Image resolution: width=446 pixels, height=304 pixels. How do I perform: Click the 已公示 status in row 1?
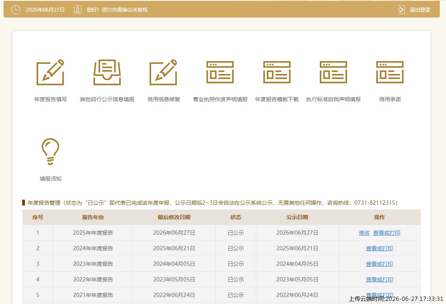(x=236, y=233)
